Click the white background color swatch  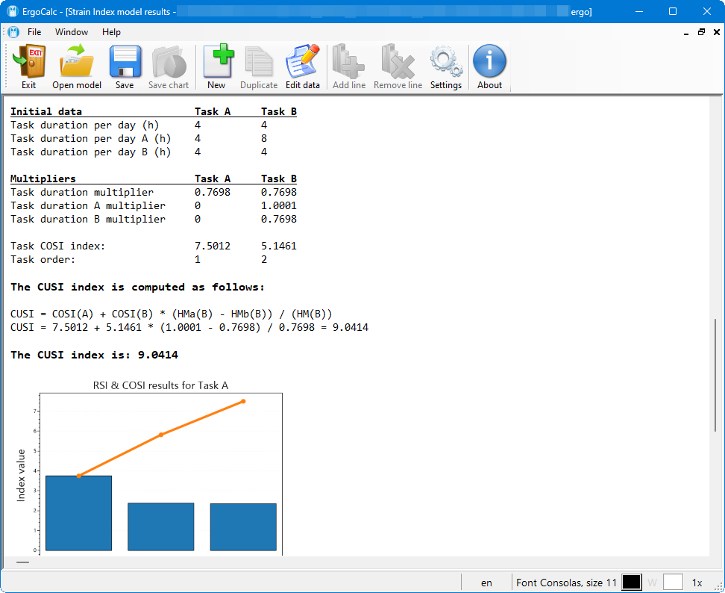pyautogui.click(x=673, y=582)
